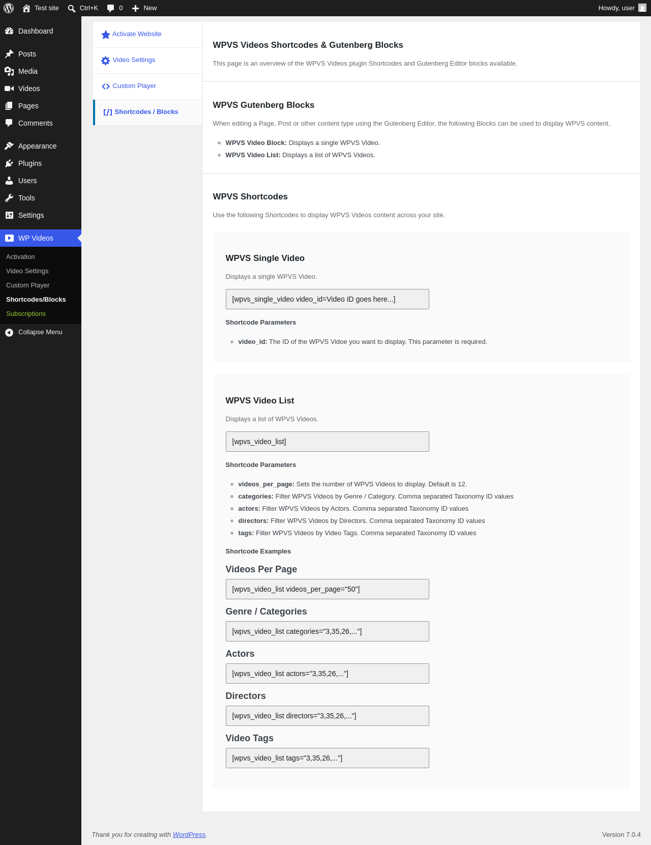Viewport: 651px width, 845px height.
Task: Click the Pages document icon
Action: pos(9,106)
